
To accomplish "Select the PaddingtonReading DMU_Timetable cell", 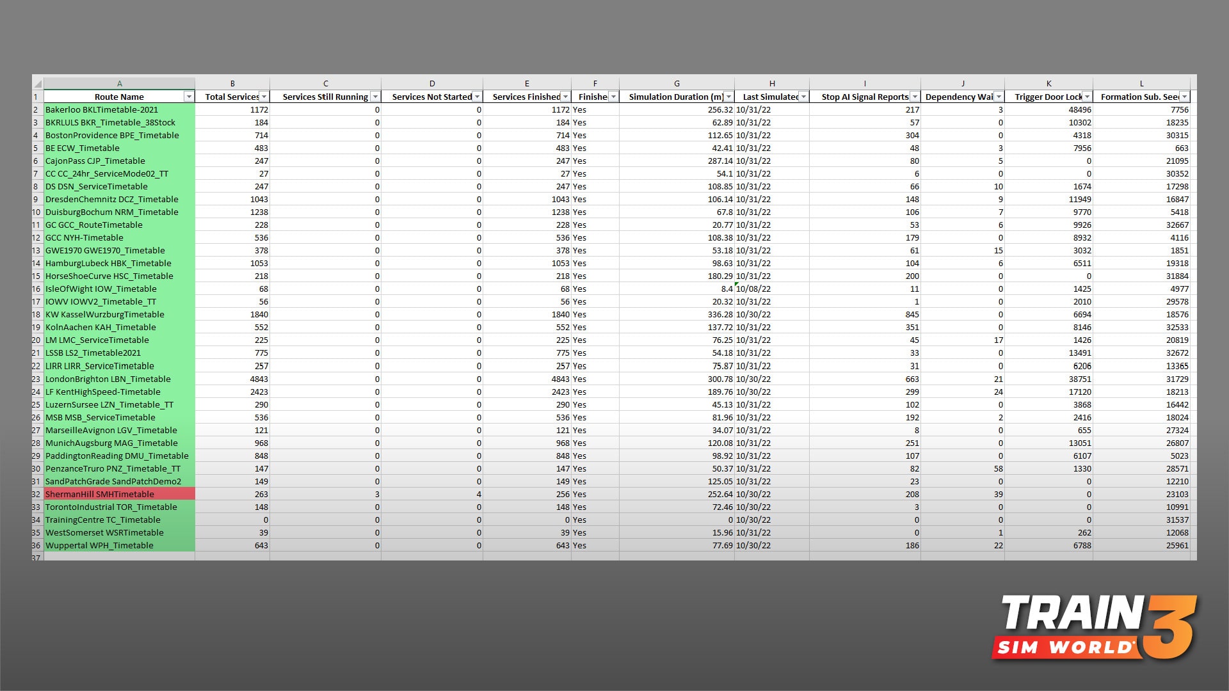I will [119, 456].
